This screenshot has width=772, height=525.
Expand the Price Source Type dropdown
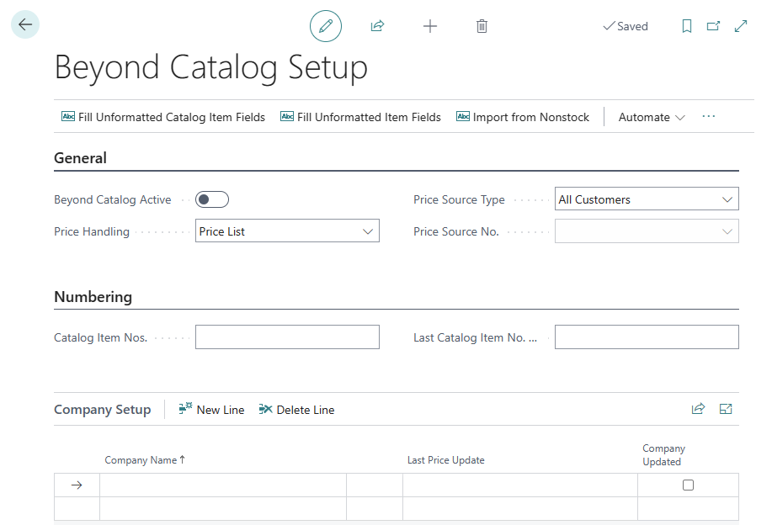[647, 199]
